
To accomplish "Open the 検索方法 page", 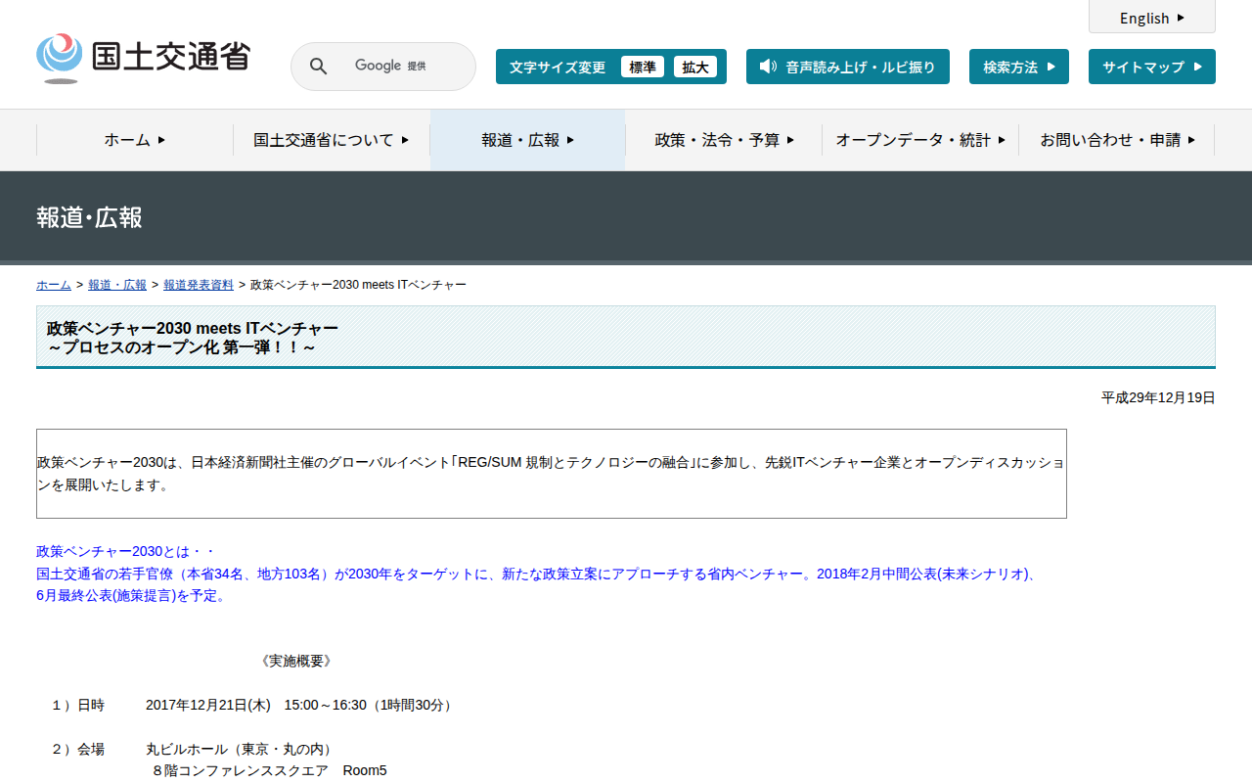I will pyautogui.click(x=1019, y=67).
